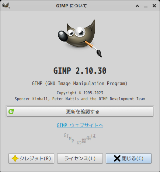This screenshot has width=160, height=172.
Task: Open window menu via Wilber title icon
Action: [6, 6]
